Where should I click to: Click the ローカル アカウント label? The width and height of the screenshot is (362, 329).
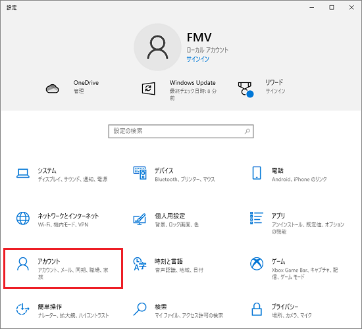point(207,50)
